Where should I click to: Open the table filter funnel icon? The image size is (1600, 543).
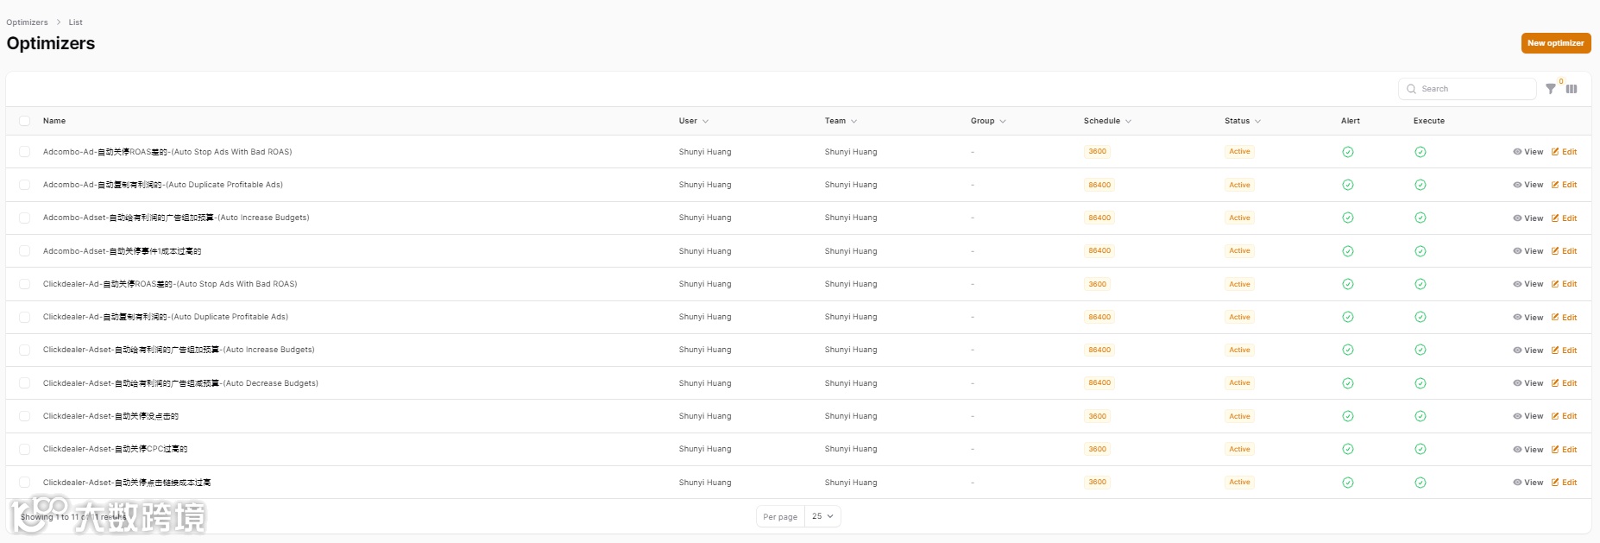pos(1550,89)
